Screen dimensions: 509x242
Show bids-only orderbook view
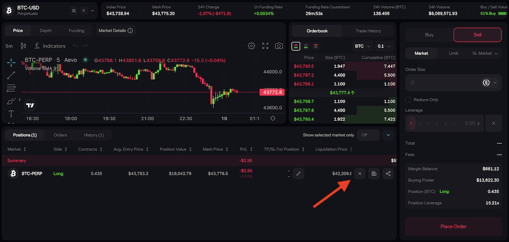(306, 46)
